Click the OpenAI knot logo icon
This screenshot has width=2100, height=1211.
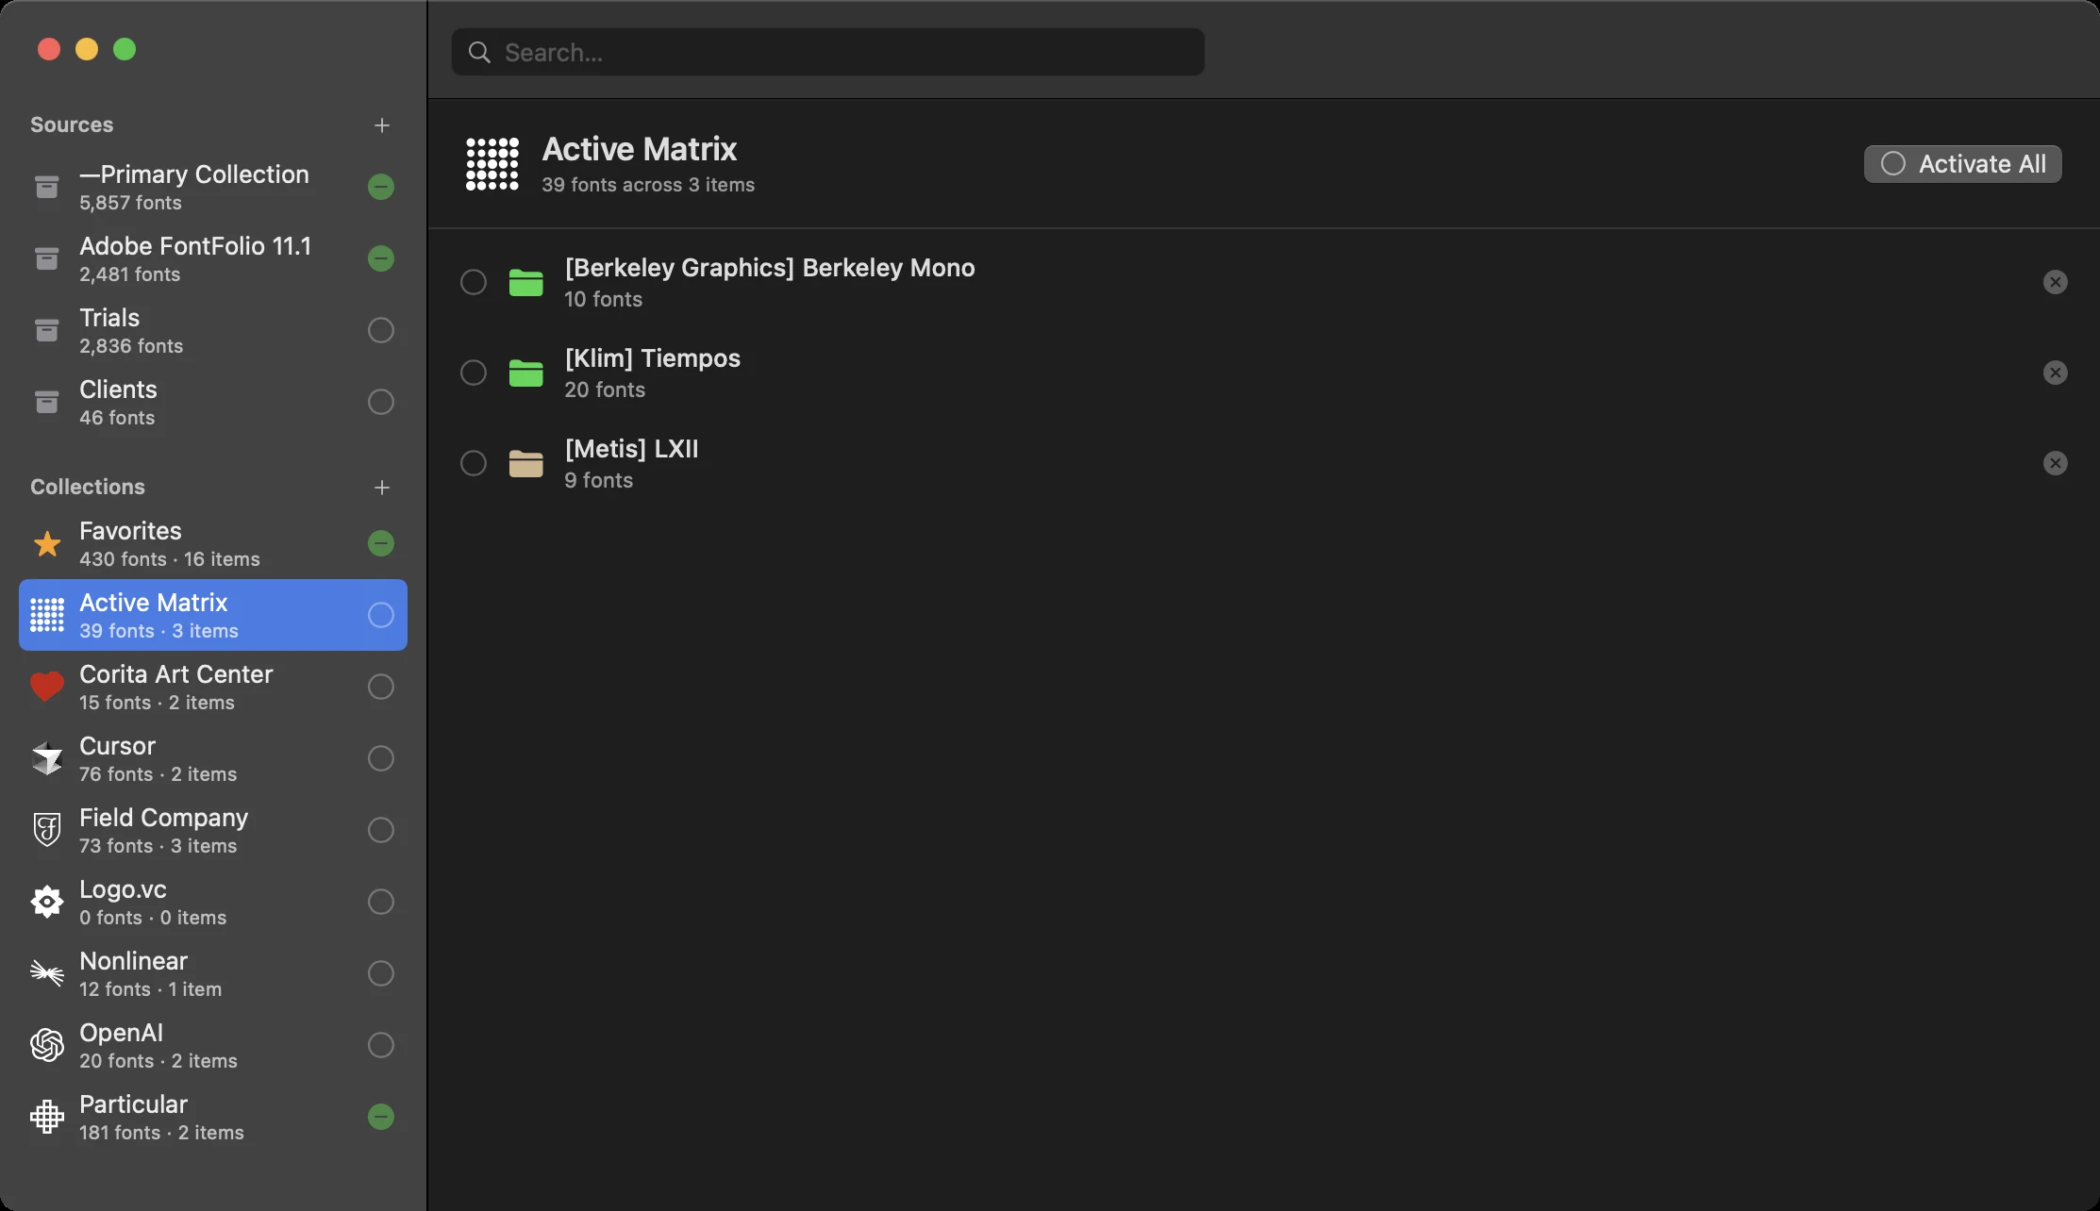[46, 1045]
